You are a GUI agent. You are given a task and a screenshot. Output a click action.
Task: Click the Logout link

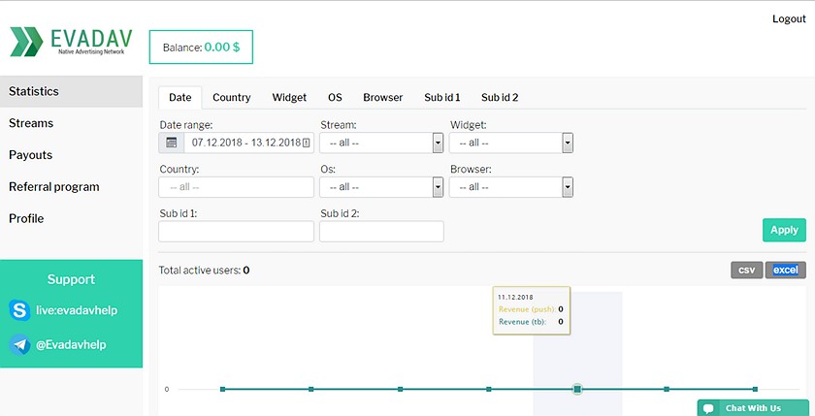click(x=789, y=19)
